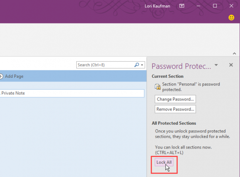Open ribbon display options icon
The image size is (240, 177).
(182, 6)
